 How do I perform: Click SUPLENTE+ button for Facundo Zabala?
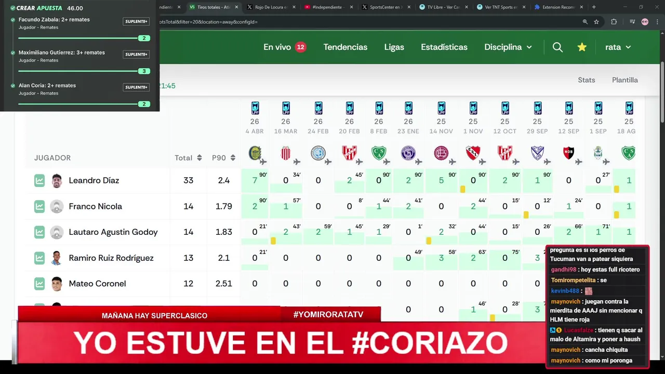point(136,21)
